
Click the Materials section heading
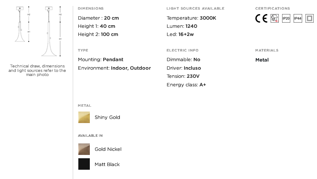[267, 50]
